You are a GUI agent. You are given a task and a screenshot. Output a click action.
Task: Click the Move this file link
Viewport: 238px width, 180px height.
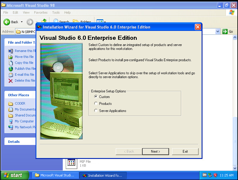[24, 57]
